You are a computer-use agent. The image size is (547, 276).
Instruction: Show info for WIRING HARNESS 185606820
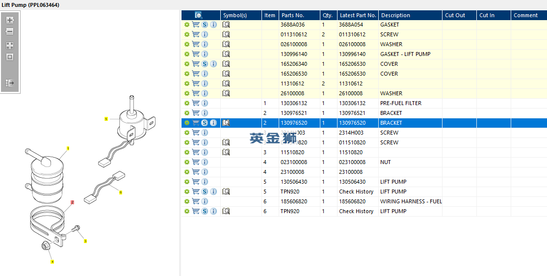205,201
